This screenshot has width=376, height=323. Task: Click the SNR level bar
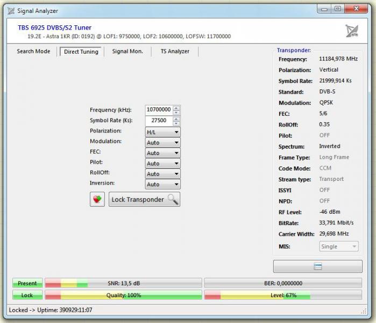[123, 283]
